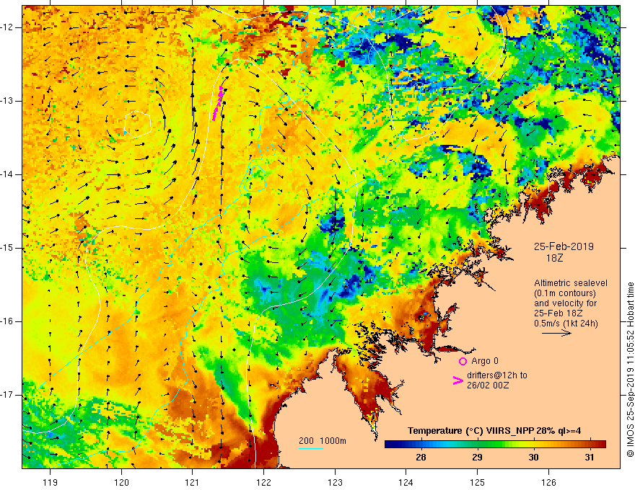Click the magenta drifter track near 121.4E
Screen dimensions: 635x490
click(x=217, y=104)
